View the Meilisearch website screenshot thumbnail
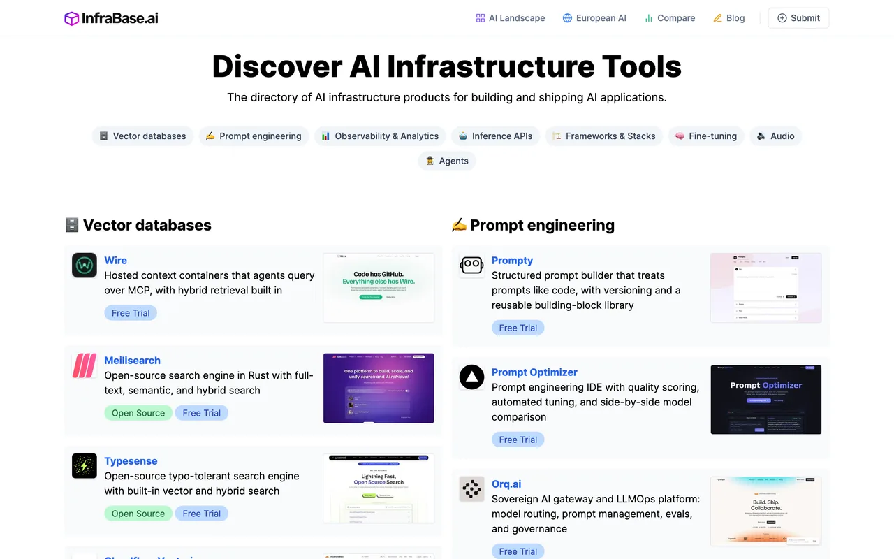The width and height of the screenshot is (894, 559). pyautogui.click(x=379, y=388)
